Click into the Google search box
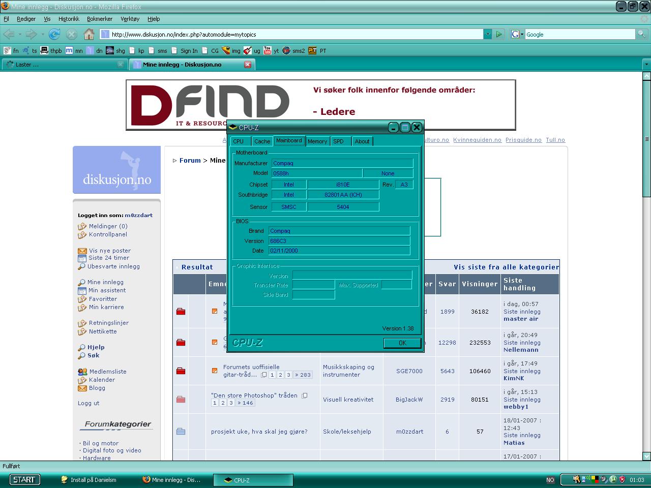This screenshot has height=488, width=651. 580,34
